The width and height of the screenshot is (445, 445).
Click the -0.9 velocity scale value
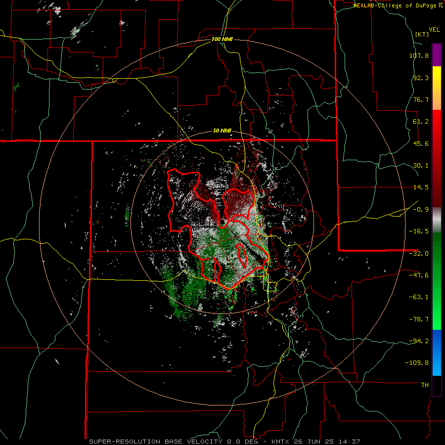pos(421,210)
